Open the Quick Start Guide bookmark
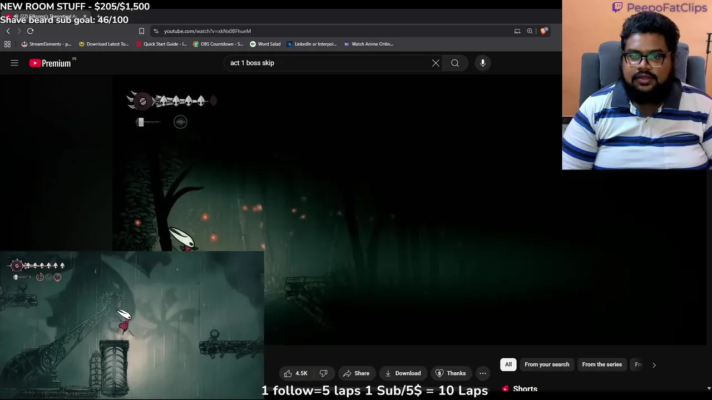 click(x=161, y=44)
